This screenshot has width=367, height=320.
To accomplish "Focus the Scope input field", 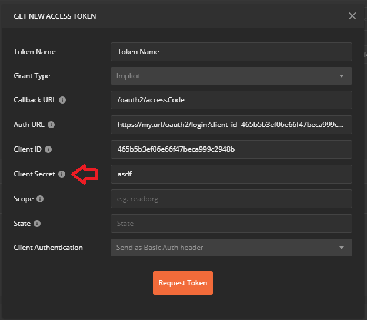I will [x=231, y=199].
